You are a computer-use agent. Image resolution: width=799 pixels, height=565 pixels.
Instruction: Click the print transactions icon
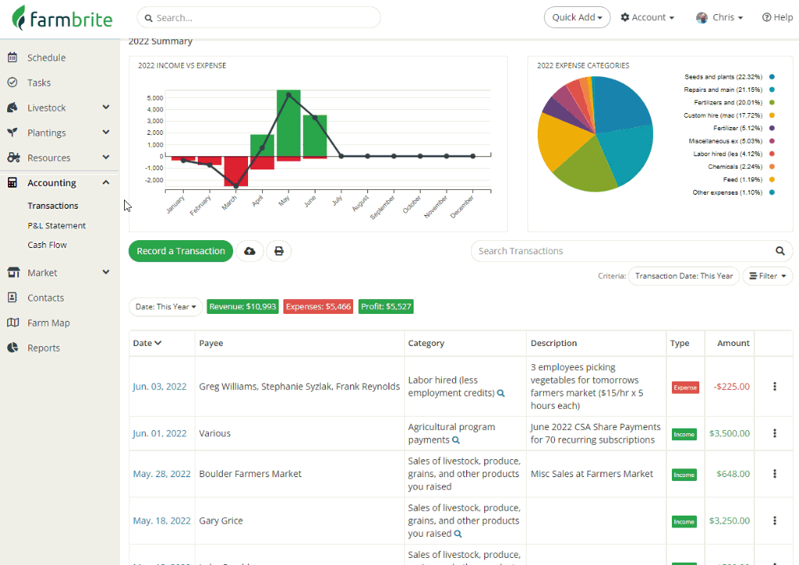click(279, 251)
